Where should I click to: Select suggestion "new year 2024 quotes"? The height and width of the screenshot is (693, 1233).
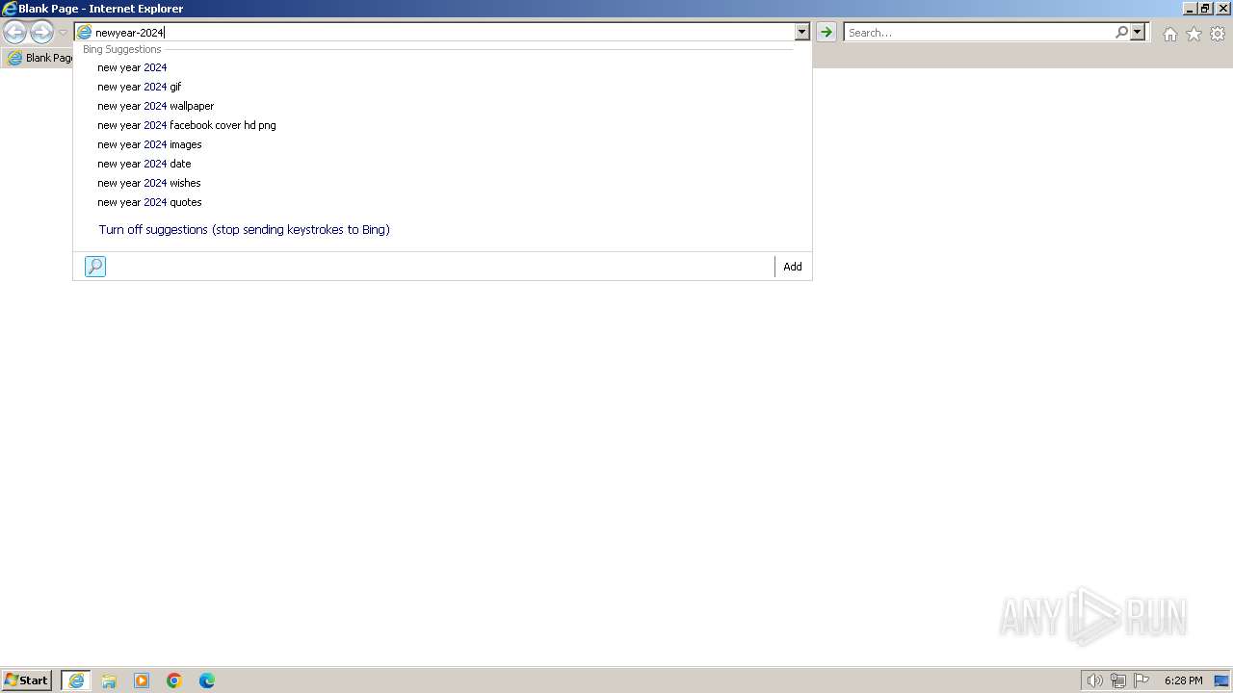click(442, 202)
